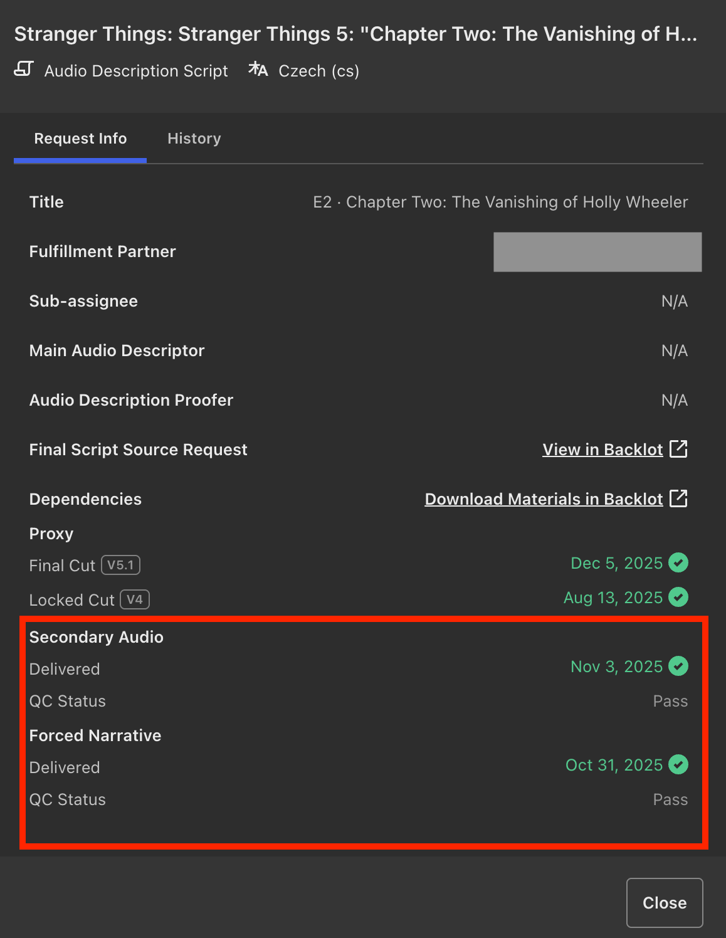The height and width of the screenshot is (938, 726).
Task: Click external link icon next to View in Backlot
Action: click(x=678, y=449)
